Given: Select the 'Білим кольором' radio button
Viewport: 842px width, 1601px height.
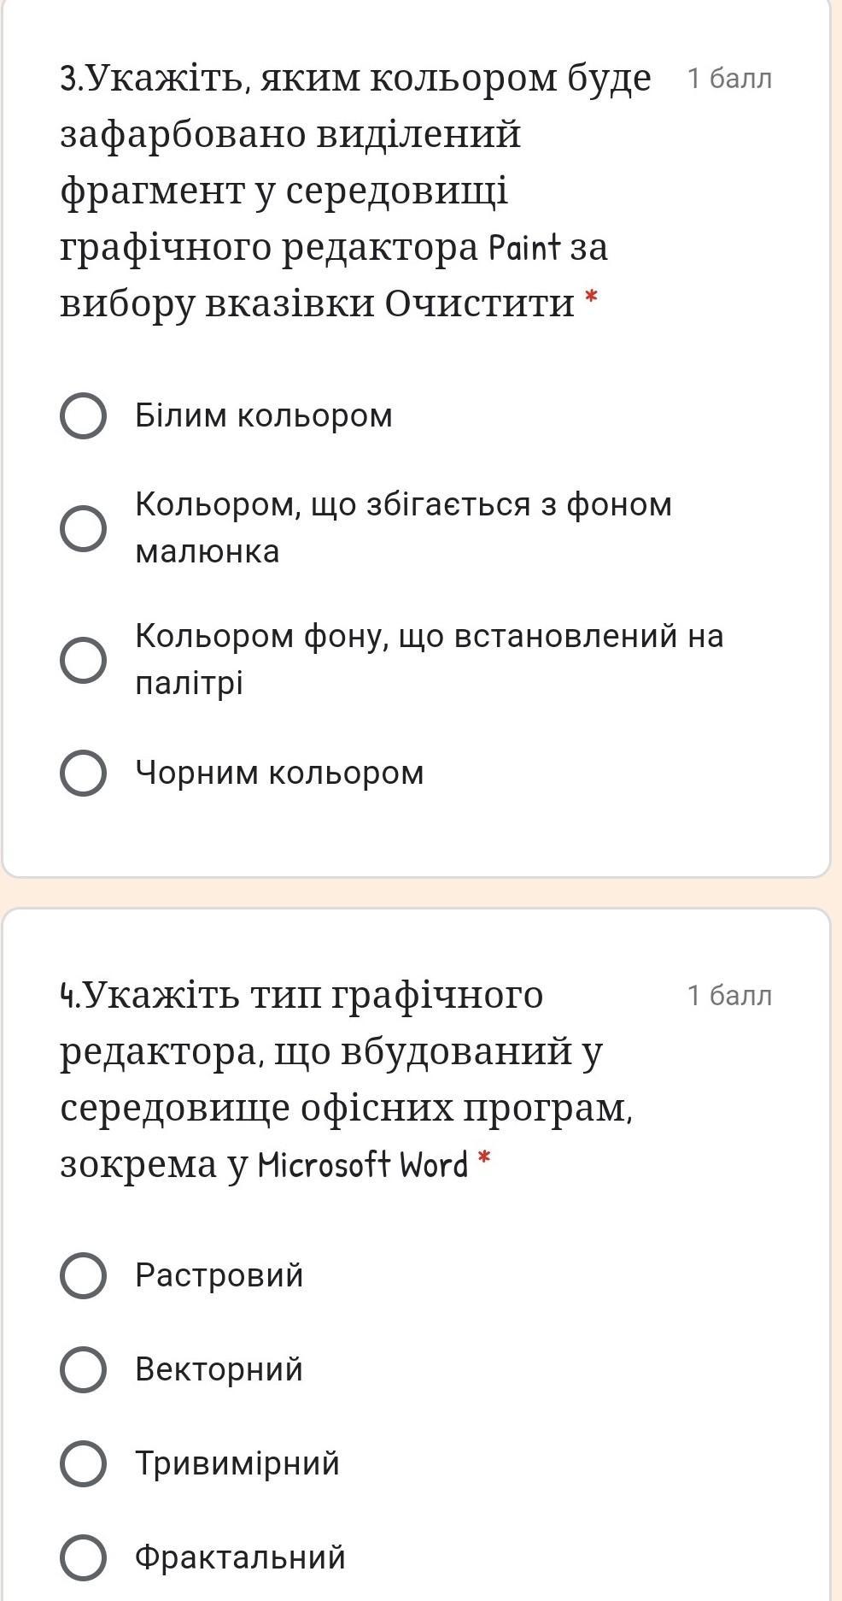Looking at the screenshot, I should point(84,416).
